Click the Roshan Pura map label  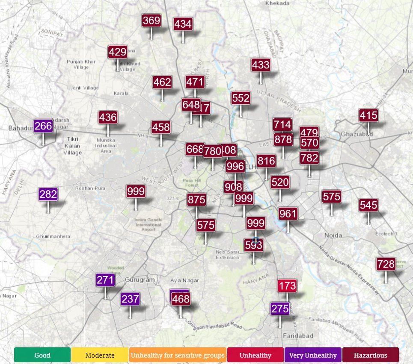pyautogui.click(x=90, y=188)
